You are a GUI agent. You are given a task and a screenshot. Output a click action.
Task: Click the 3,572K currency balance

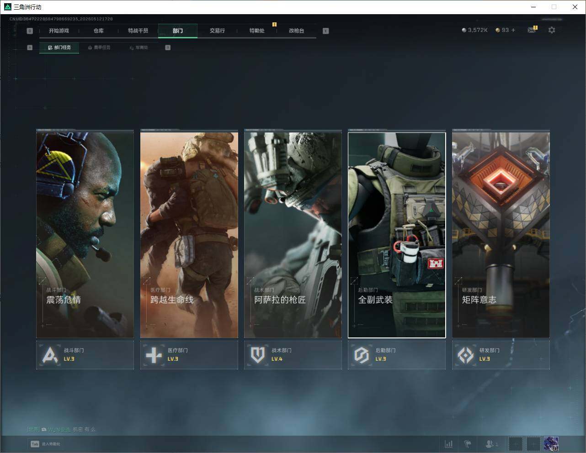[478, 30]
